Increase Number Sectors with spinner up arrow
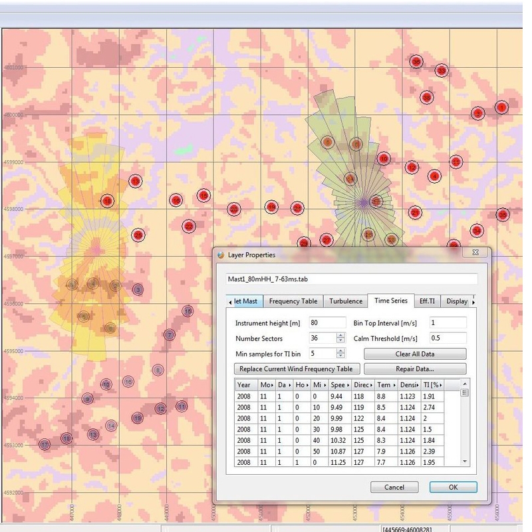532x532 pixels. [341, 336]
